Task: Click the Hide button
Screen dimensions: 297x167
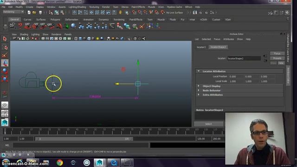Action: [x=281, y=63]
